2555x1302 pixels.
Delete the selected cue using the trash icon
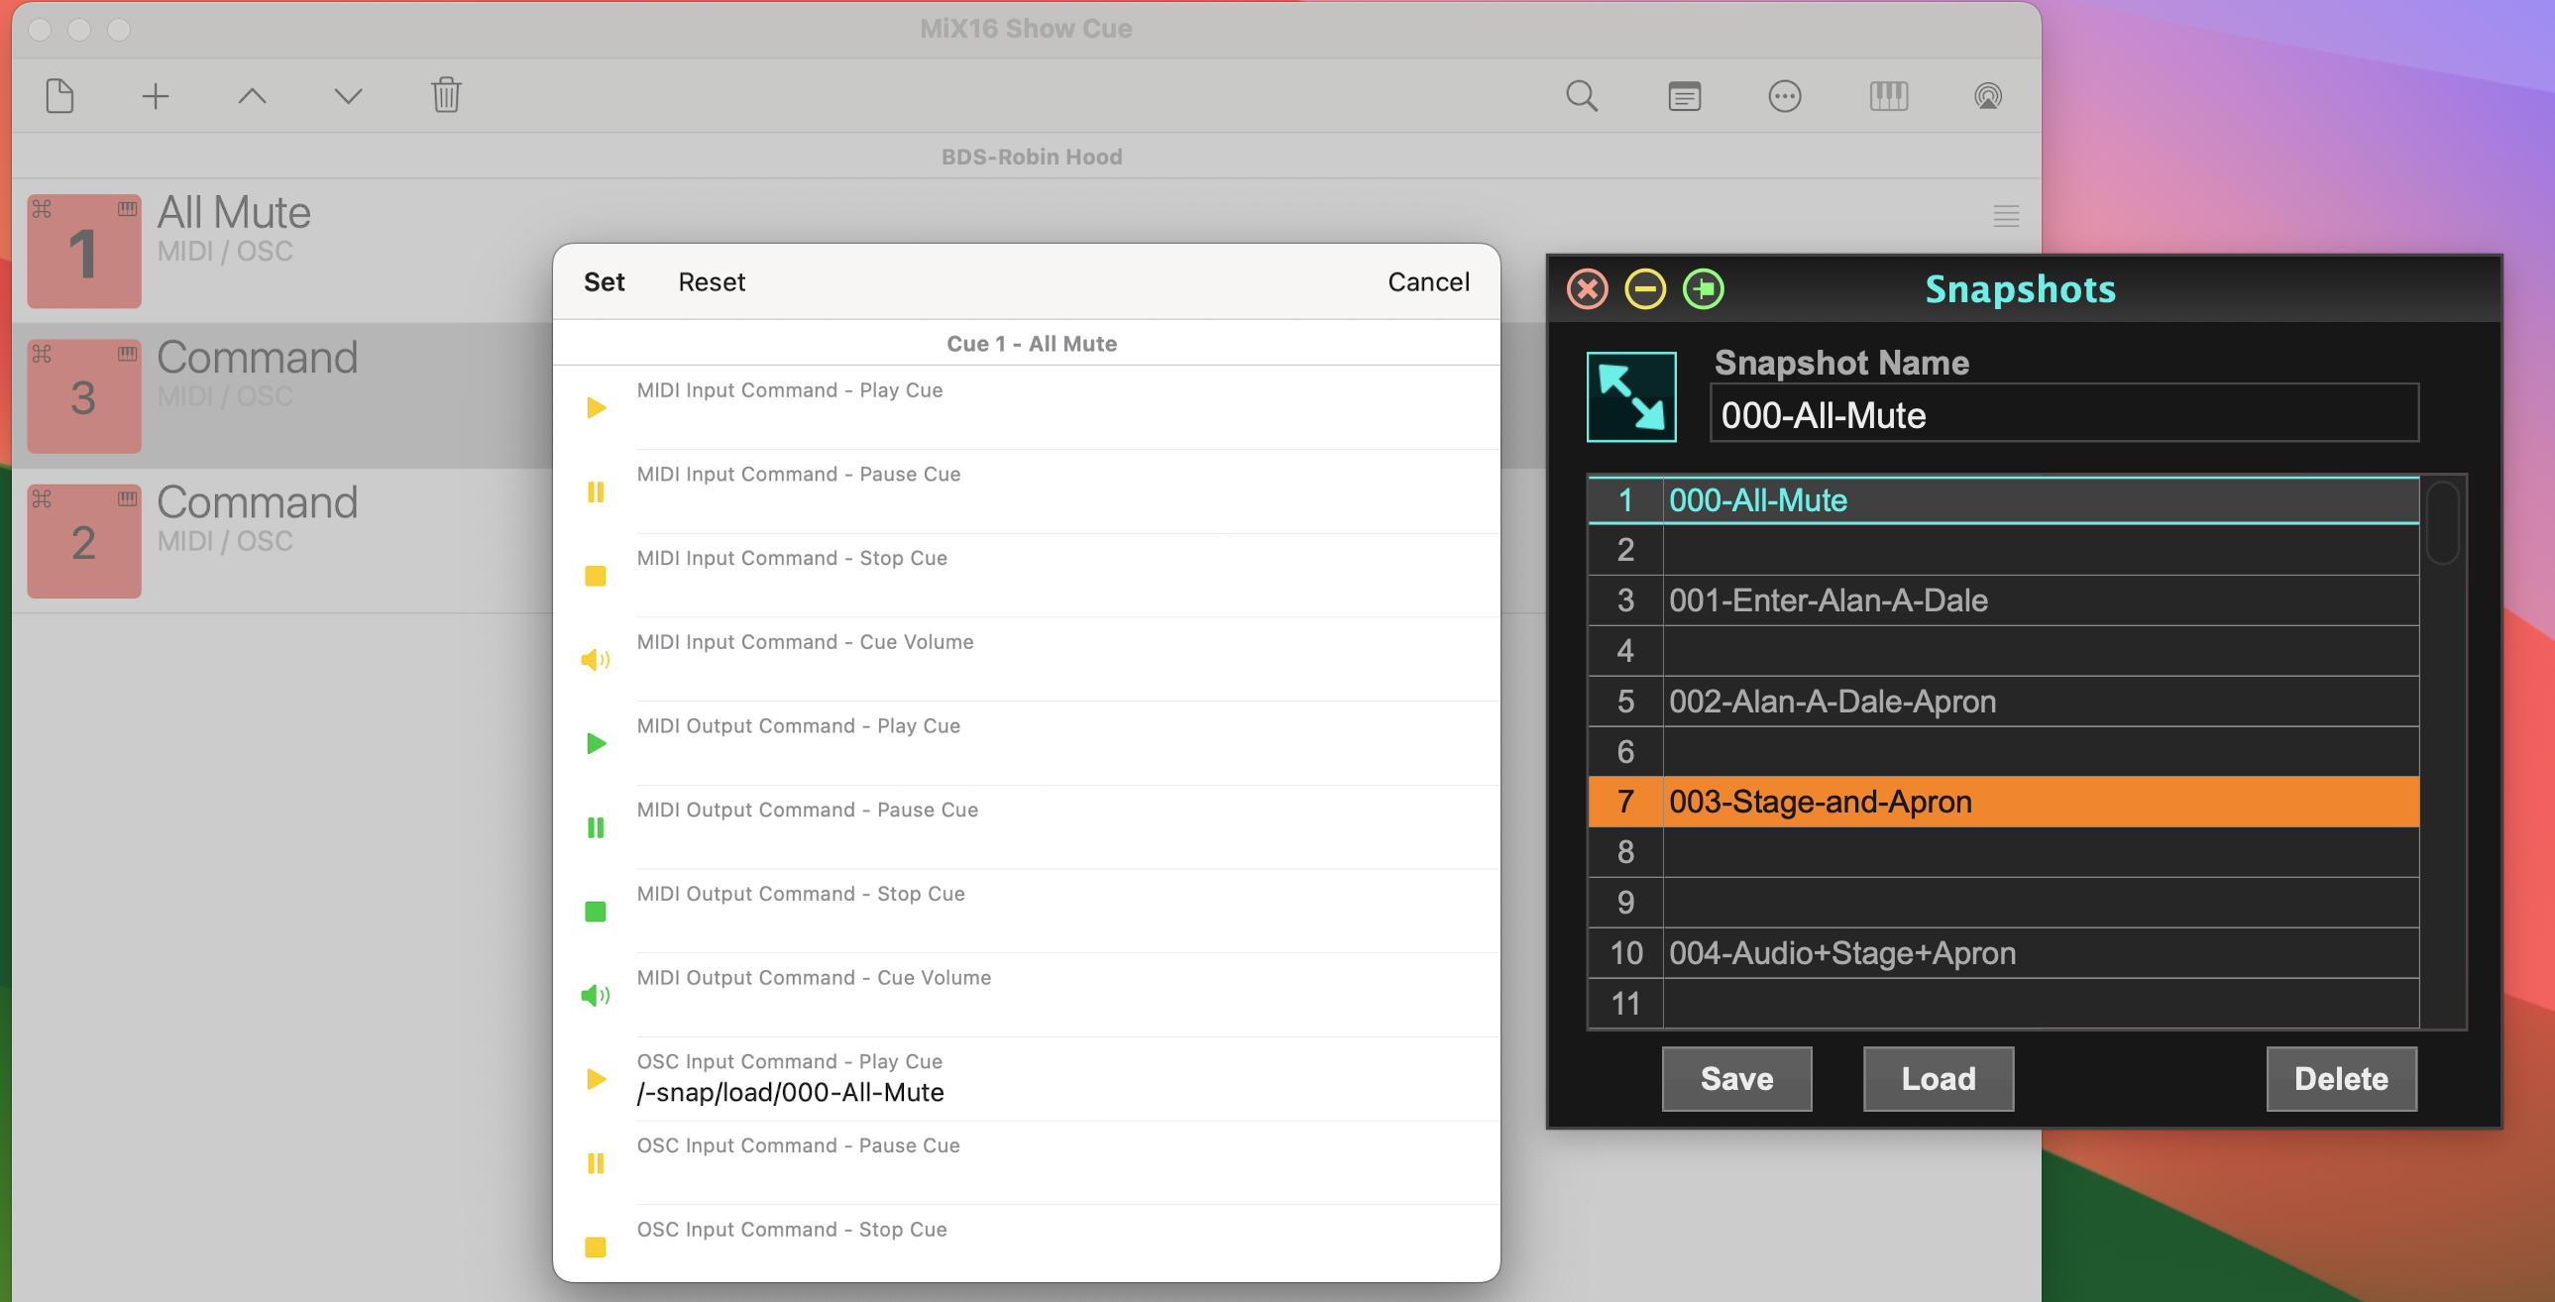click(x=445, y=95)
